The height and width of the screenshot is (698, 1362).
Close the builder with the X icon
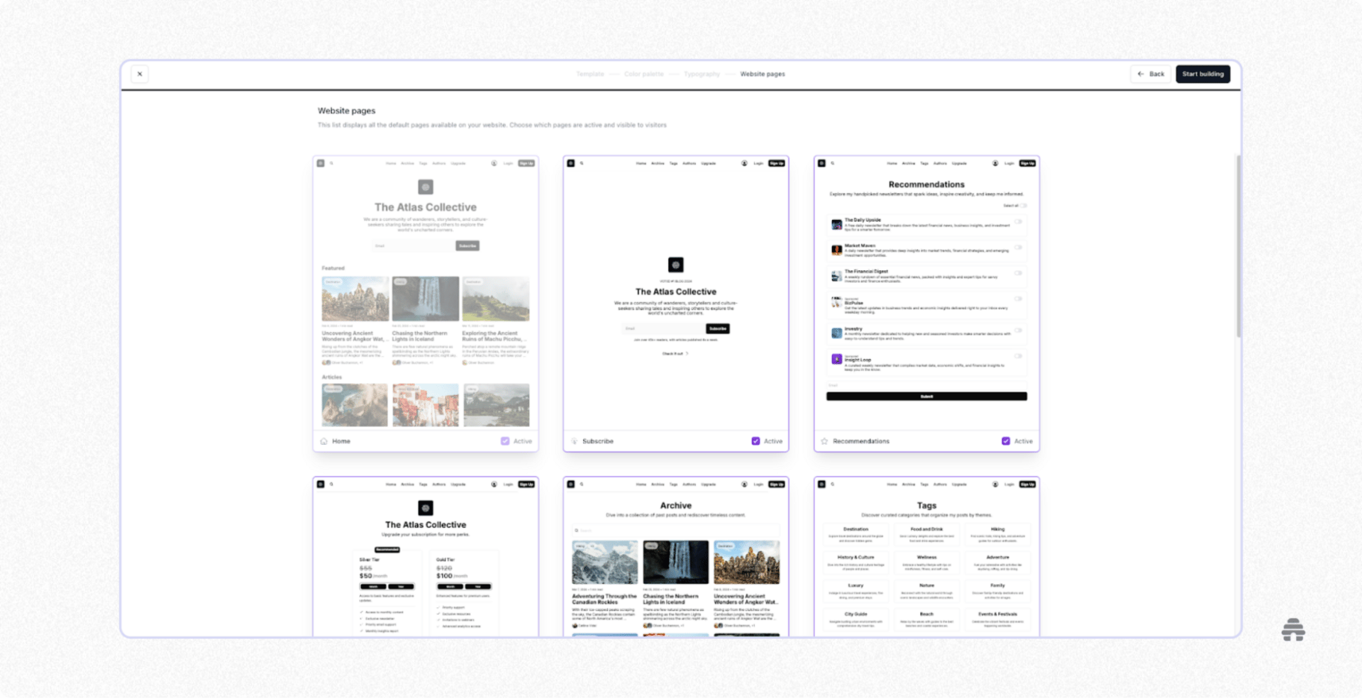140,74
